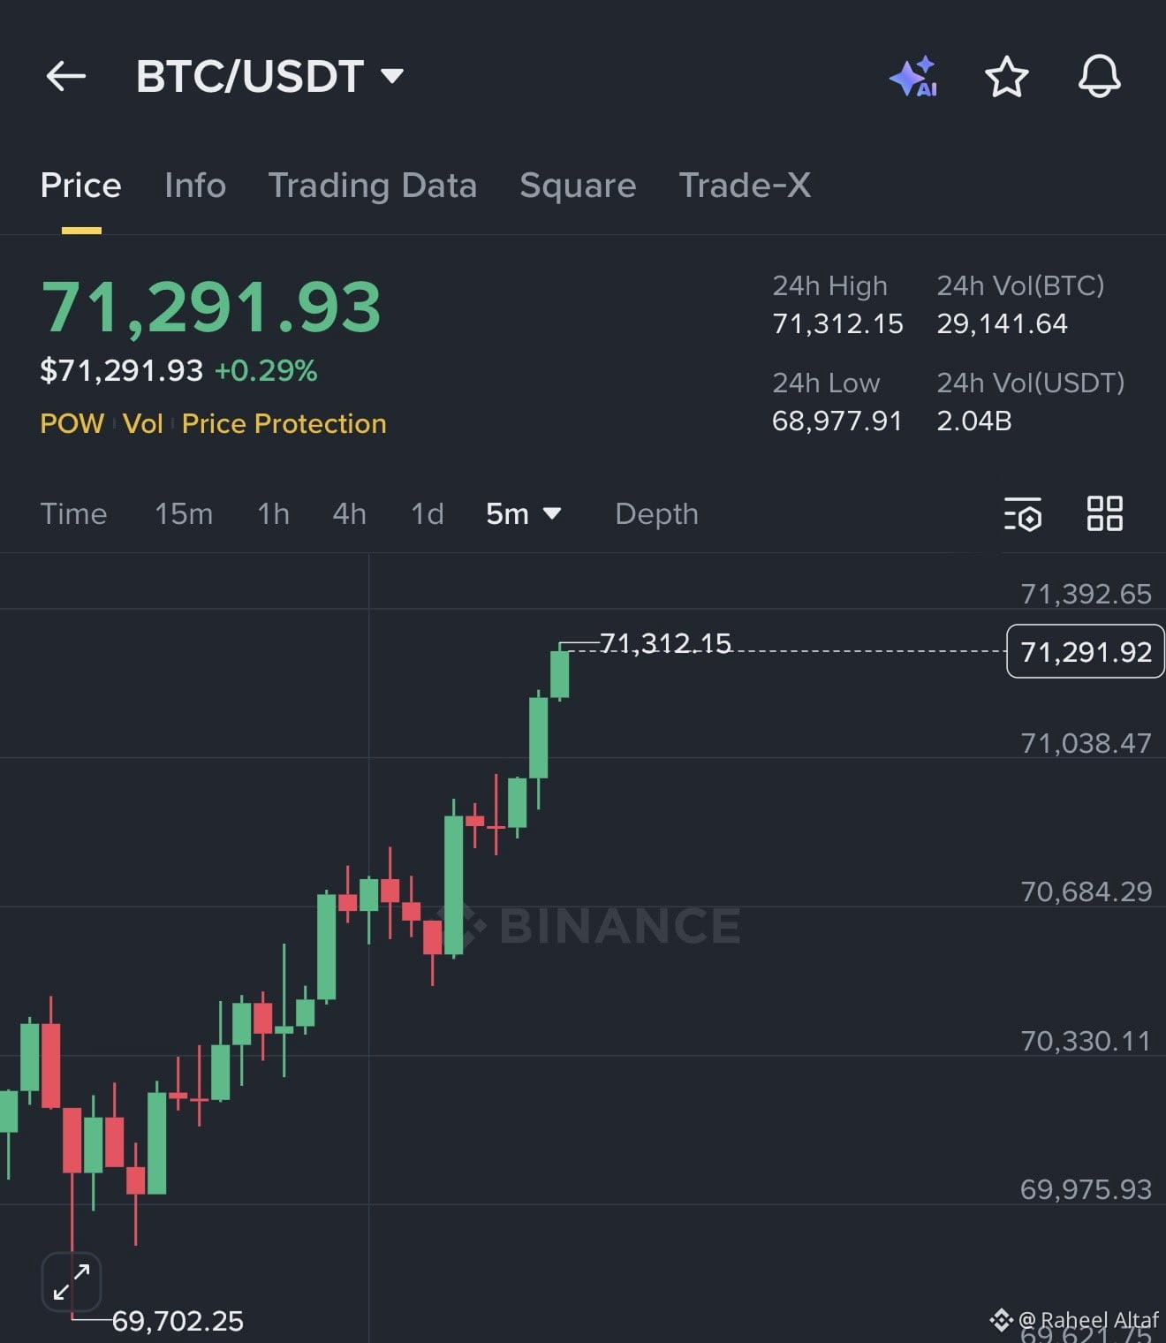Viewport: 1166px width, 1343px height.
Task: Open the four-squares grid layout icon
Action: point(1104,513)
